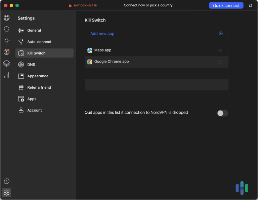Screen dimensions: 258x200
Task: Click the stacked layers sidebar icon
Action: click(x=6, y=63)
